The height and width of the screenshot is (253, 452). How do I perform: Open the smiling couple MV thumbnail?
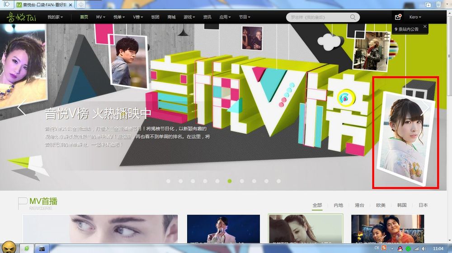pos(388,229)
